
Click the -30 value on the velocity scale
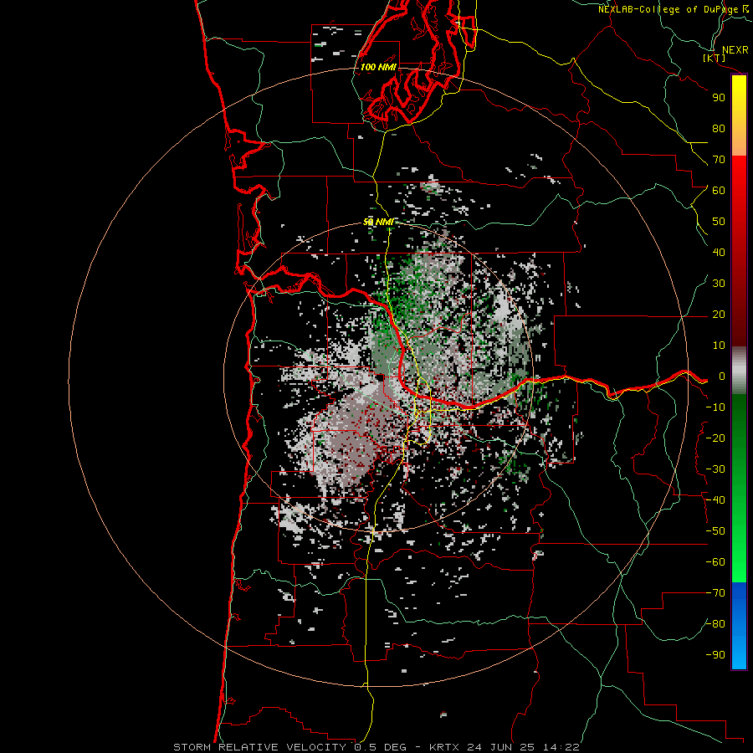[715, 469]
